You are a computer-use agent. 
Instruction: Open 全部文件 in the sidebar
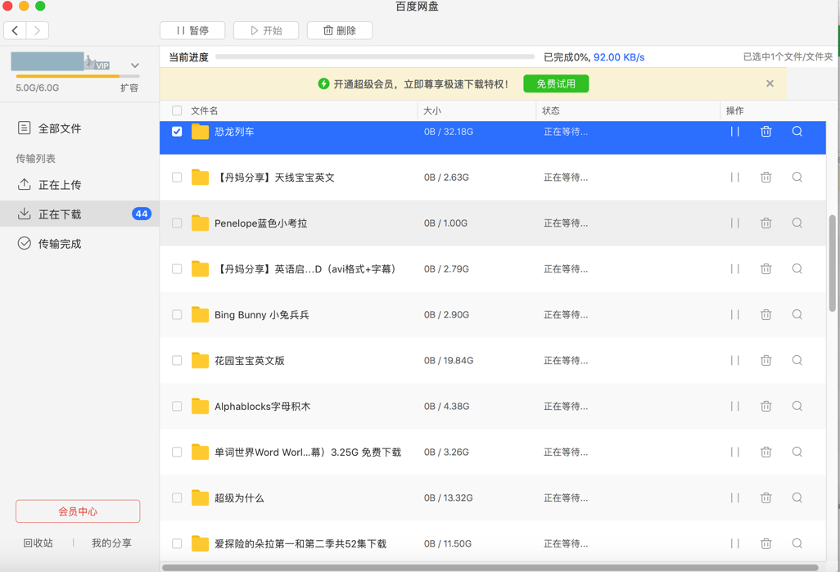[79, 128]
